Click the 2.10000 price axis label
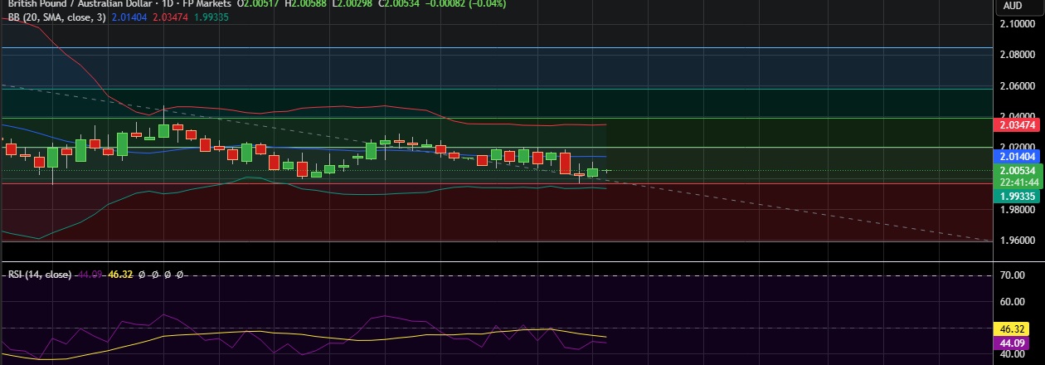 point(1017,23)
